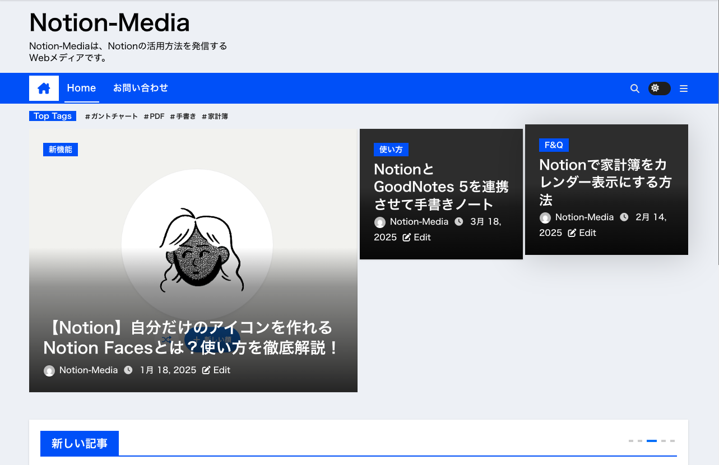Open the hamburger menu icon

[684, 89]
